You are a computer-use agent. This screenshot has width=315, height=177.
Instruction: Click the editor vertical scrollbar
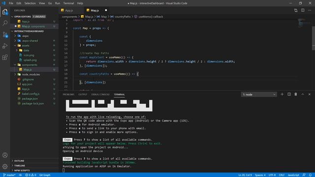tap(314, 38)
